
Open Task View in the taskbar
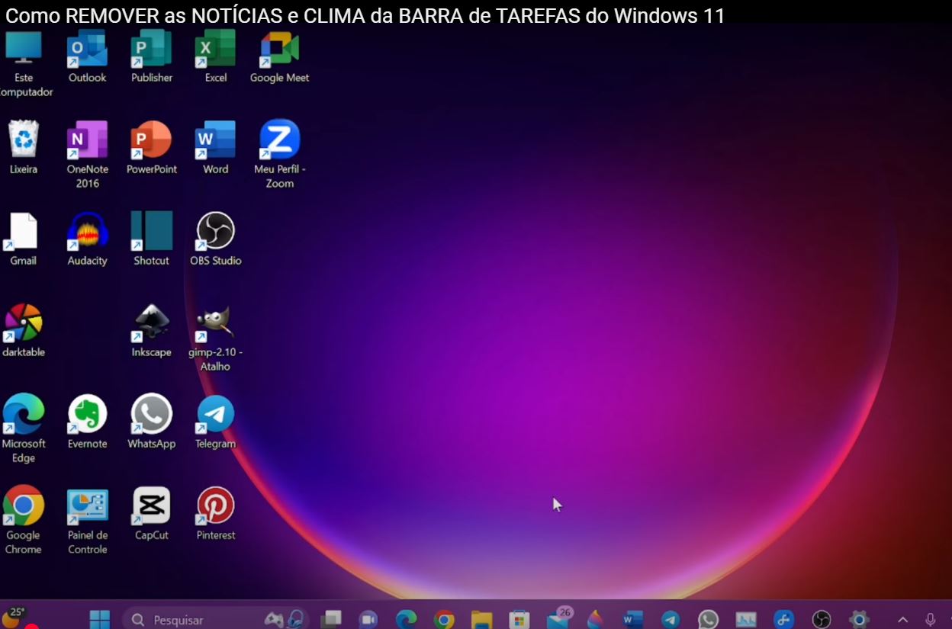331,619
